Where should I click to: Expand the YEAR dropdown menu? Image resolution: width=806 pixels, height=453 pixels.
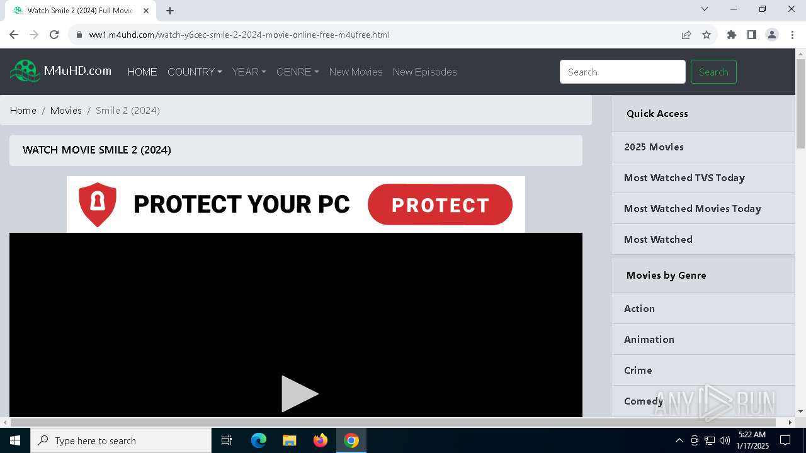point(249,72)
